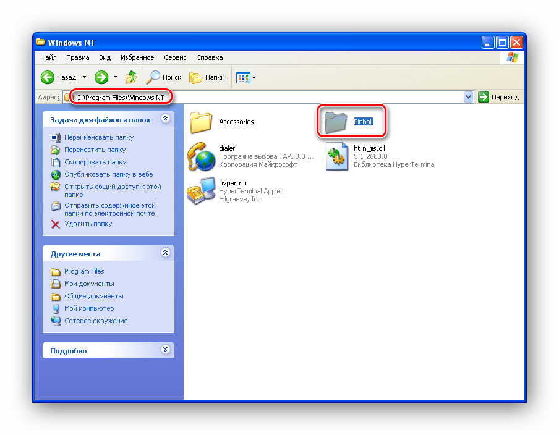This screenshot has height=435, width=559.
Task: Open the Сервис menu
Action: (x=175, y=57)
